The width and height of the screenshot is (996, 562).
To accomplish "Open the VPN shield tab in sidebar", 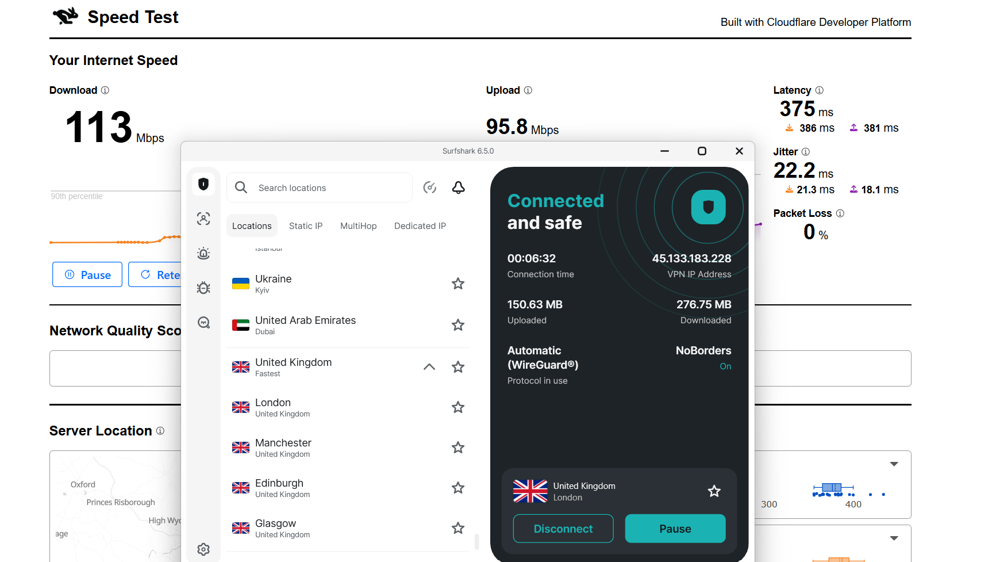I will coord(203,184).
